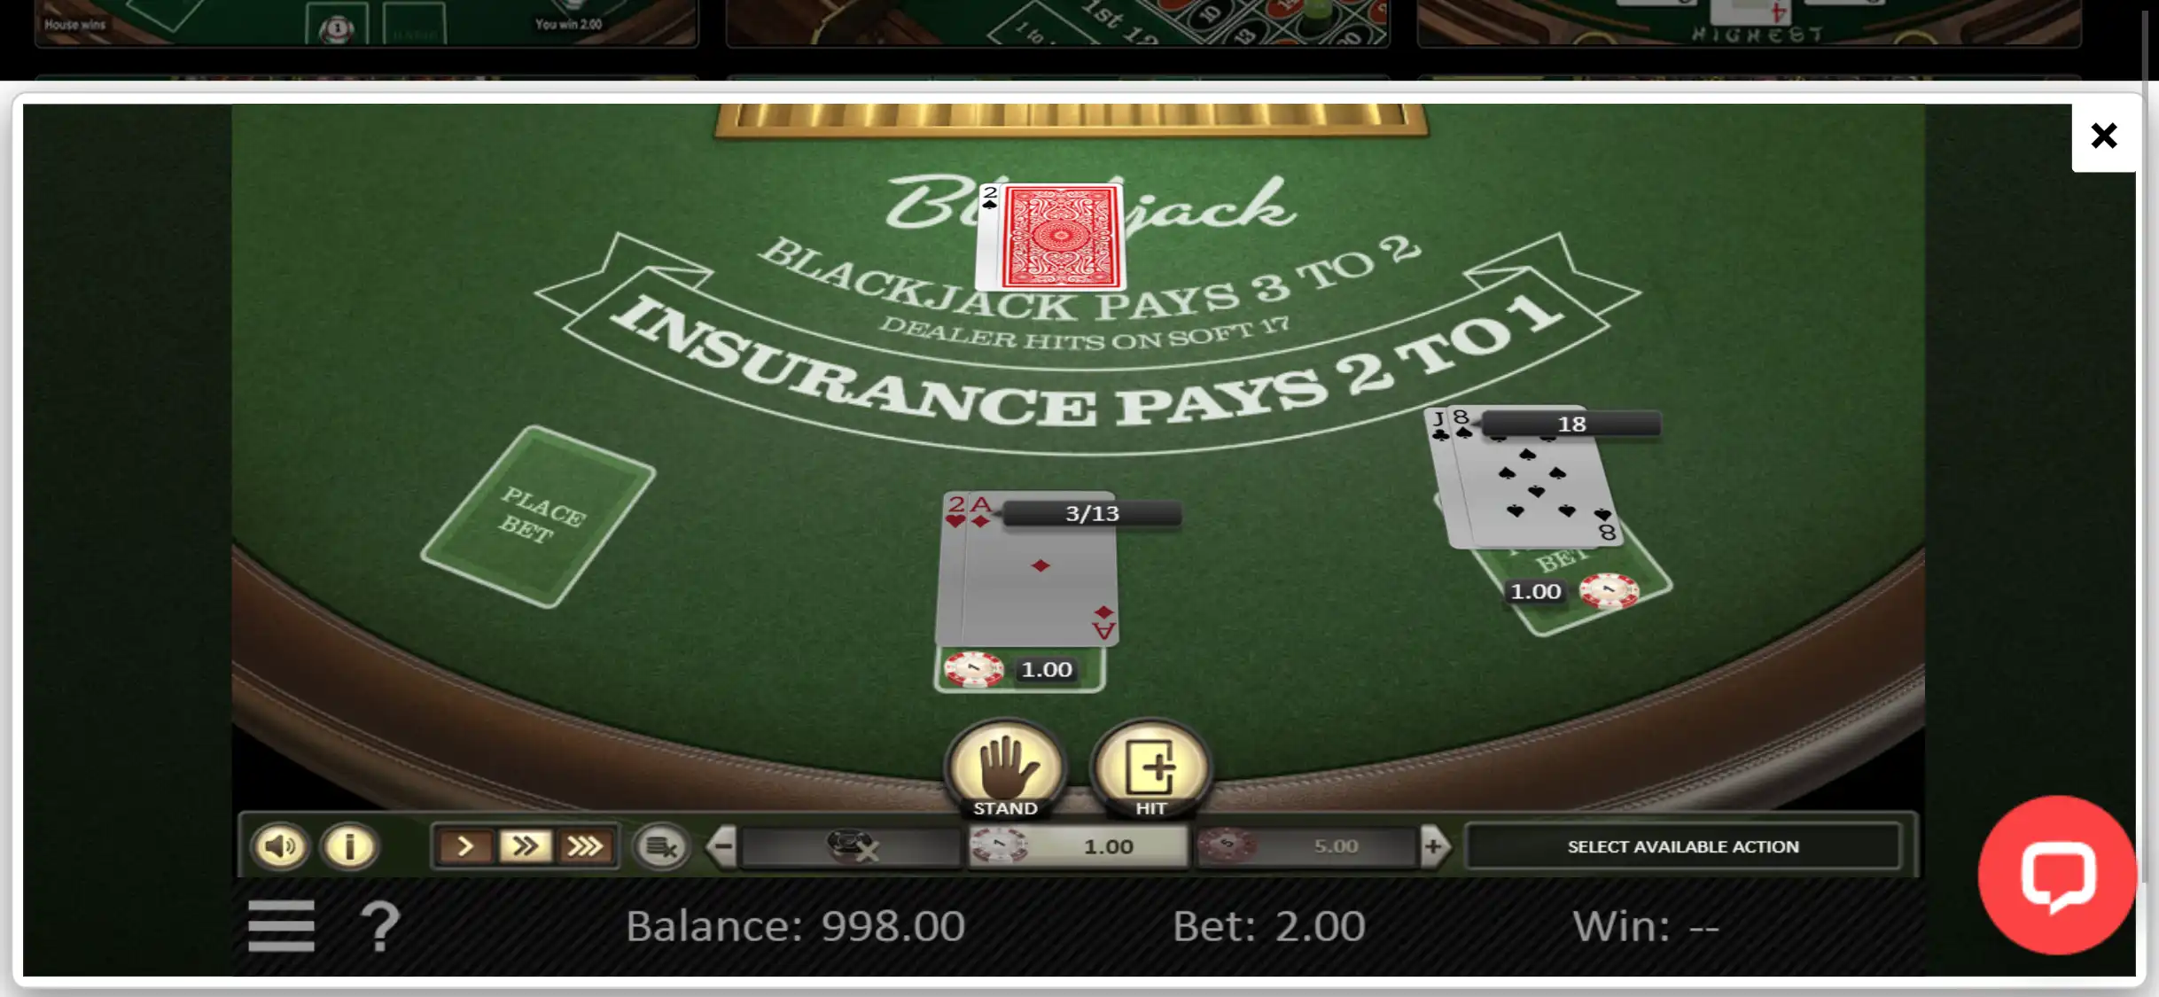Increase chip value with the plus arrow
The image size is (2159, 997).
click(x=1434, y=846)
